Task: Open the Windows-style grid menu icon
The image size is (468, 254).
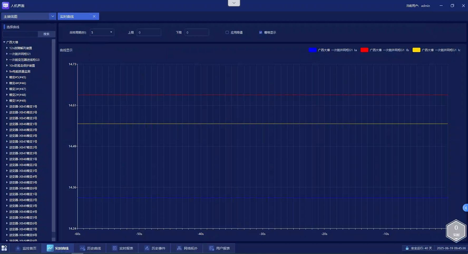Action: click(x=4, y=248)
